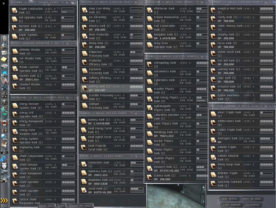
Task: Collapse the Engineering window with minus
Action: [x=72, y=98]
